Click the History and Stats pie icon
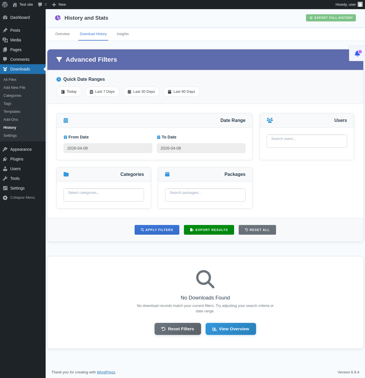The image size is (365, 378). click(x=58, y=18)
